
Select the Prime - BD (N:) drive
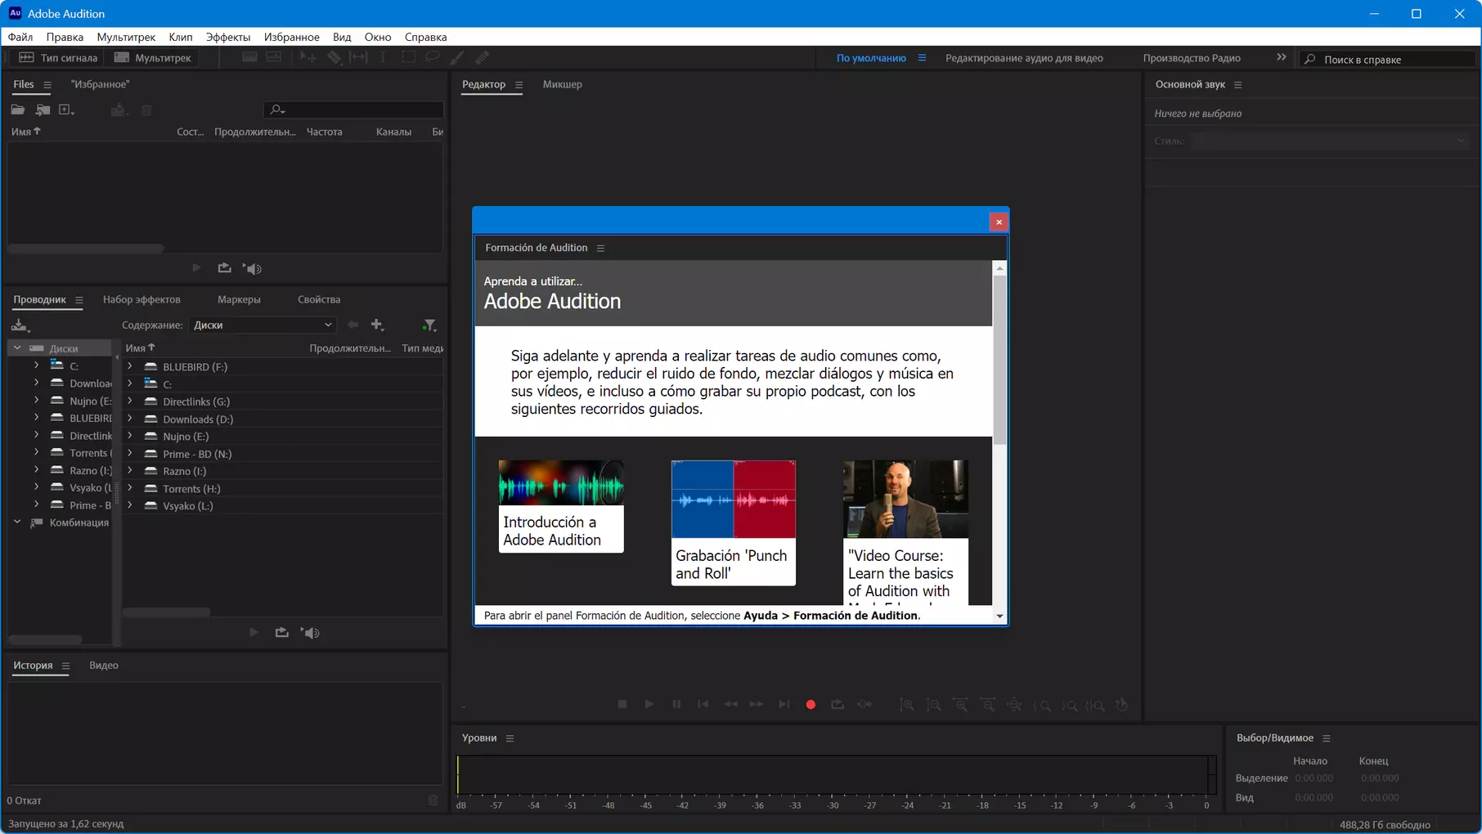click(196, 454)
